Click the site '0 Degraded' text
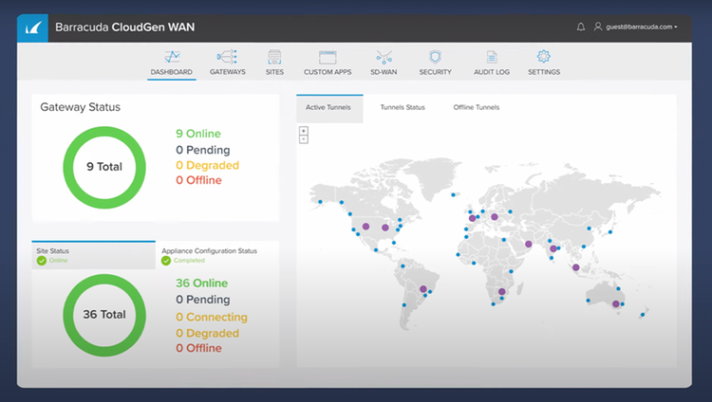Viewport: 712px width, 402px height. tap(208, 334)
